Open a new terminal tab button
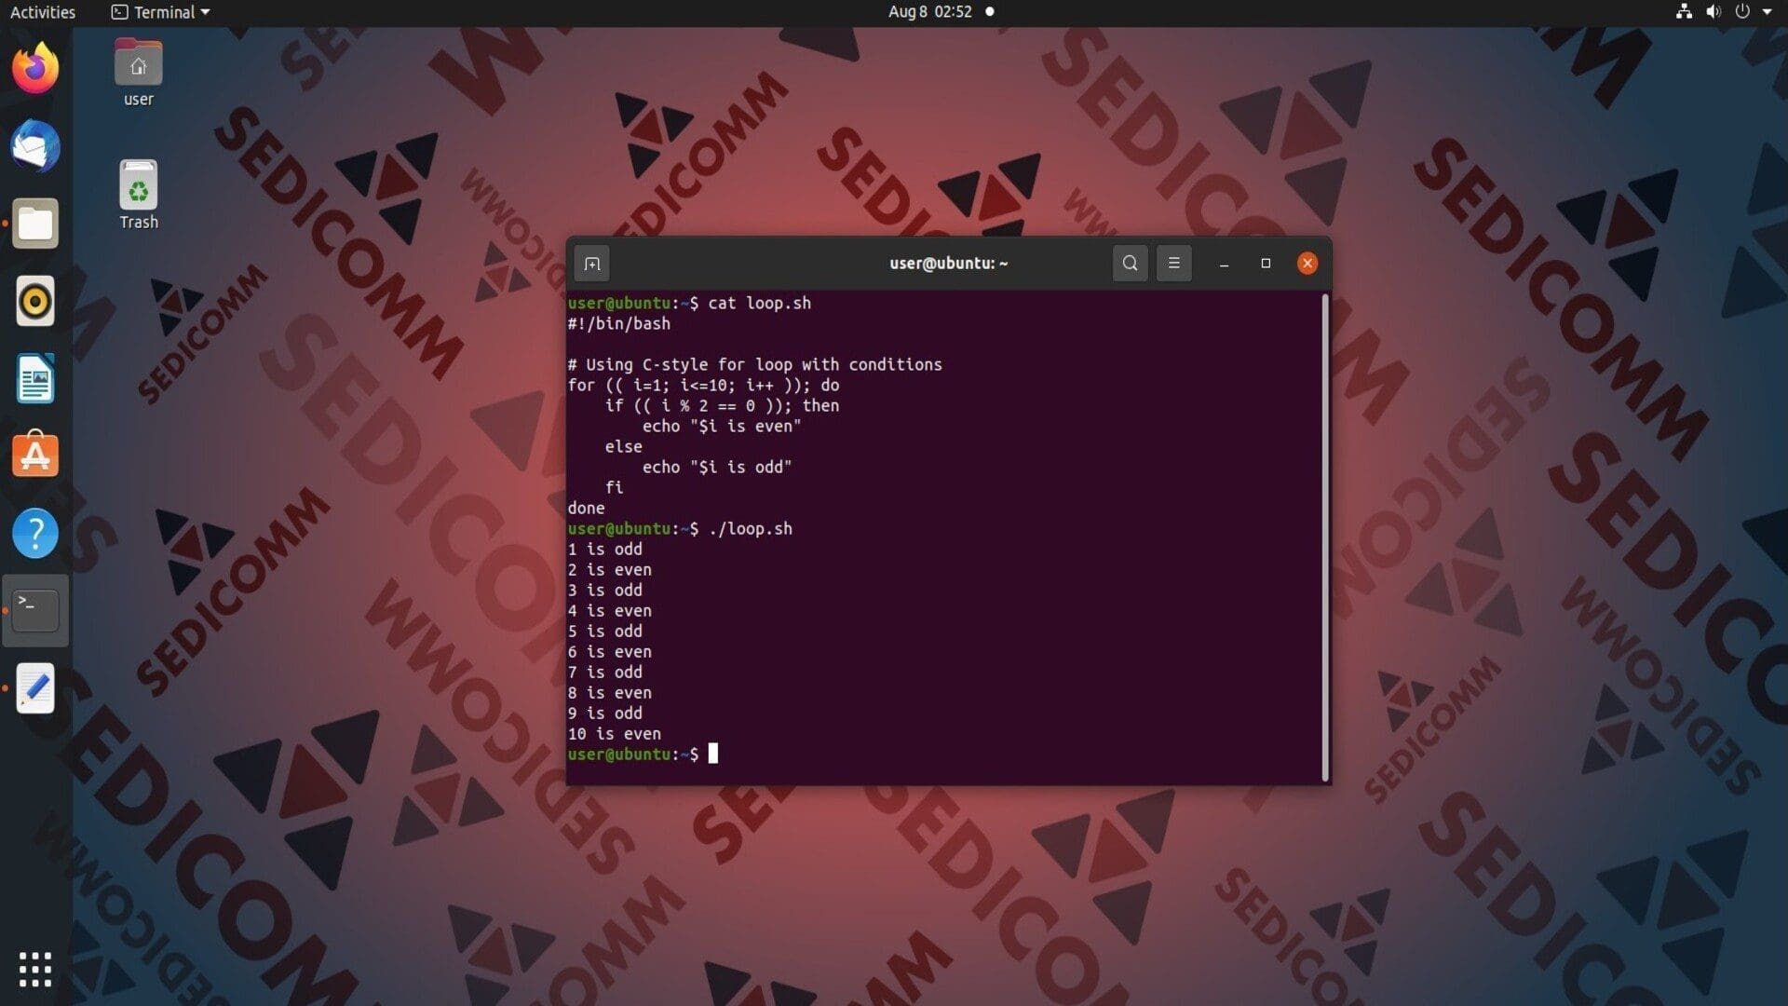 tap(592, 264)
